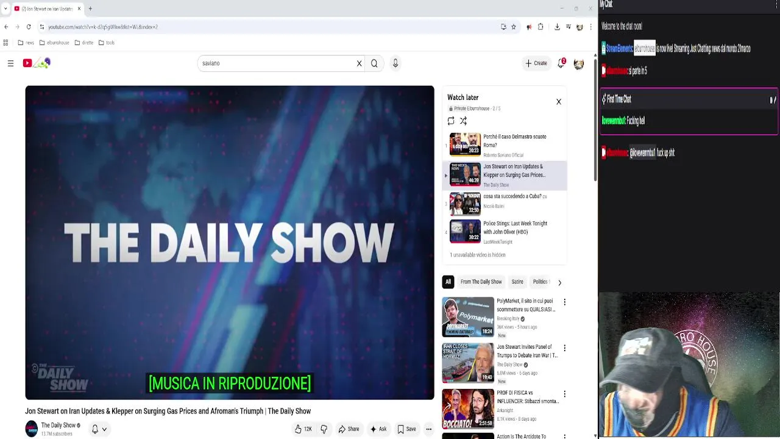Select the 'All' filter chip
The width and height of the screenshot is (780, 439).
(448, 282)
